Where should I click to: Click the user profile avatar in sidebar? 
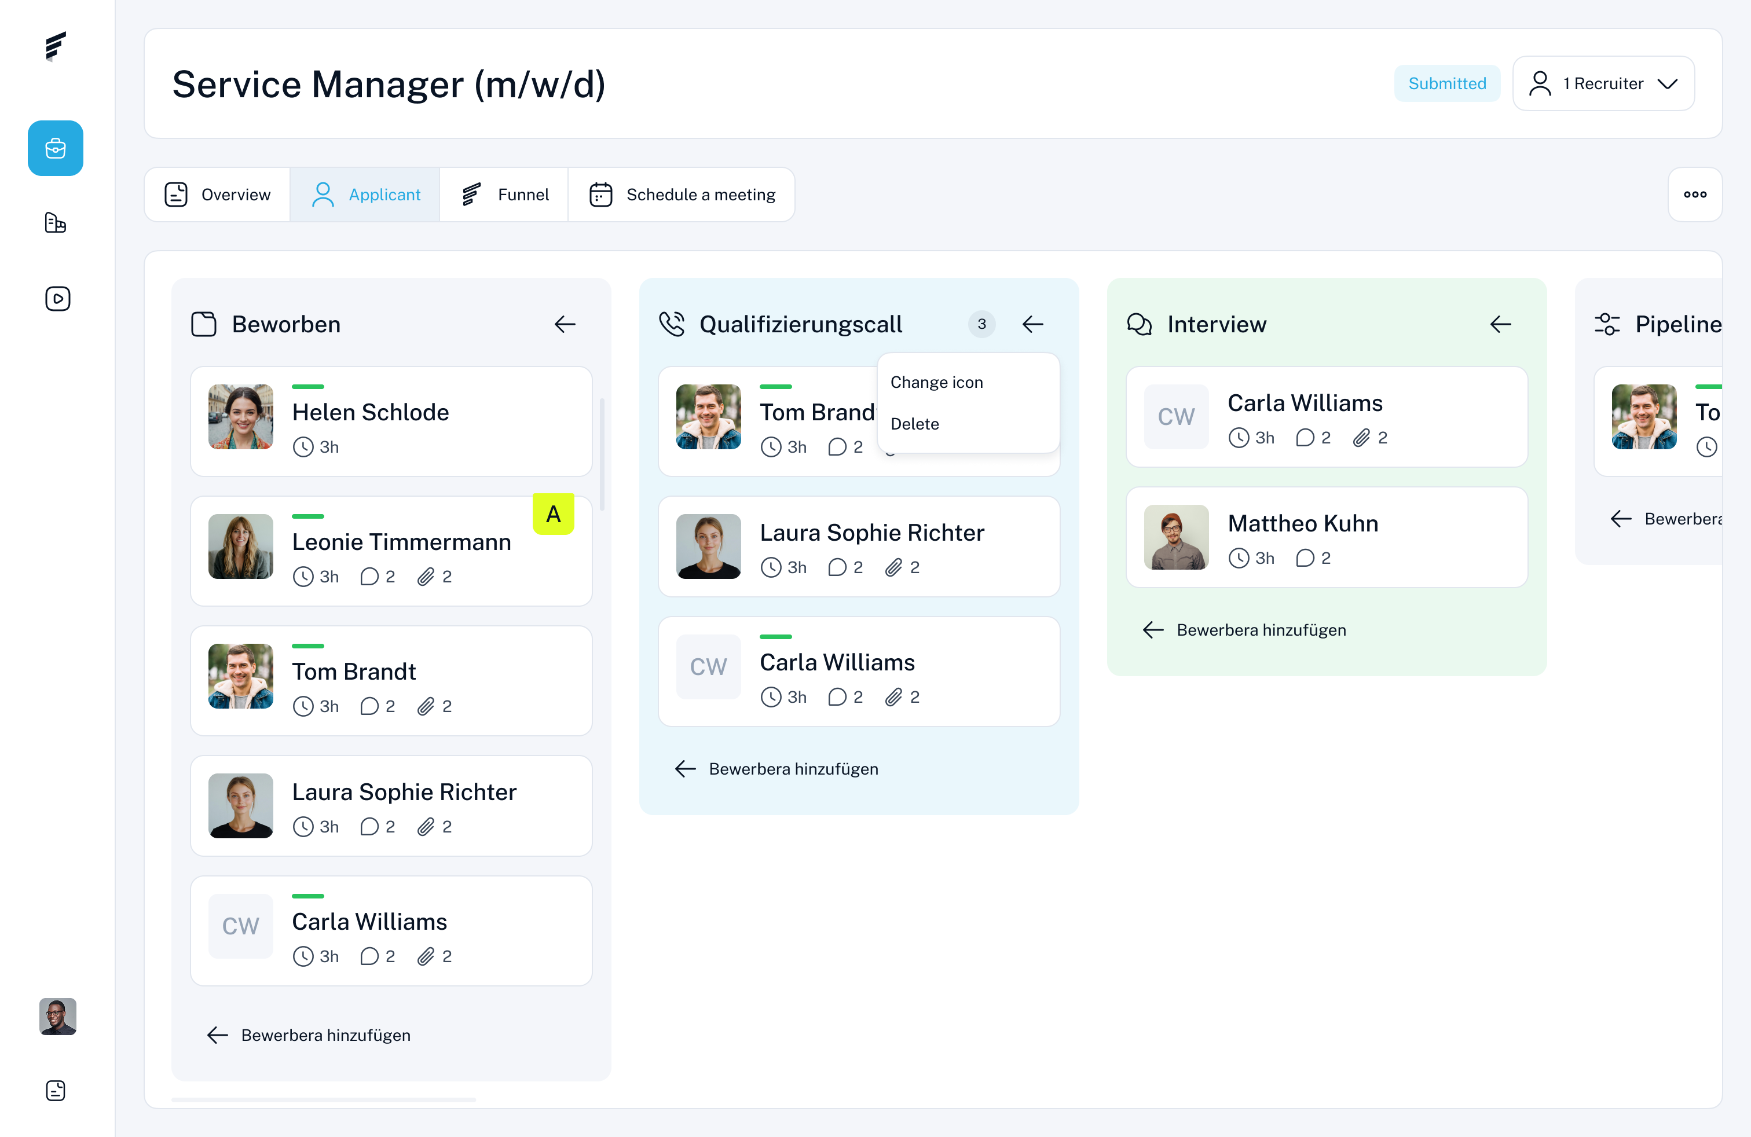(x=57, y=1017)
